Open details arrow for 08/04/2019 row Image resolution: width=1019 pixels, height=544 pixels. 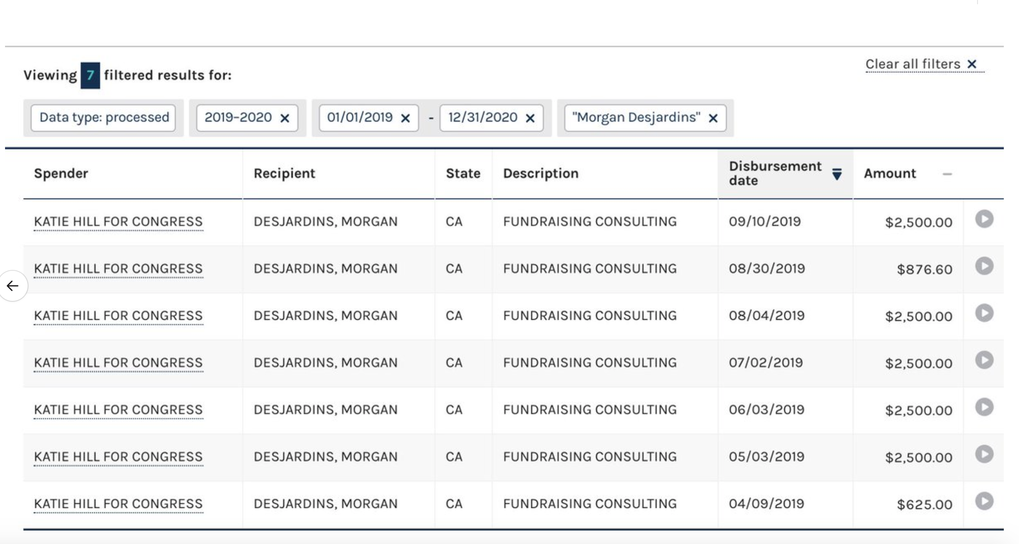[x=984, y=313]
